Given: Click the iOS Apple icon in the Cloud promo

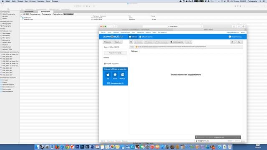Looking at the screenshot, I should (108, 75).
